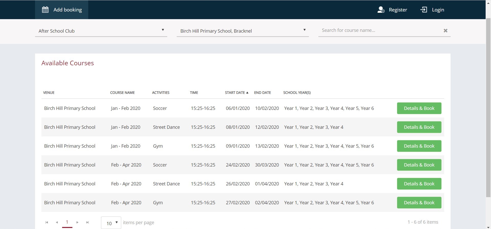Book Gym course starting 09/01/2020

pyautogui.click(x=419, y=146)
